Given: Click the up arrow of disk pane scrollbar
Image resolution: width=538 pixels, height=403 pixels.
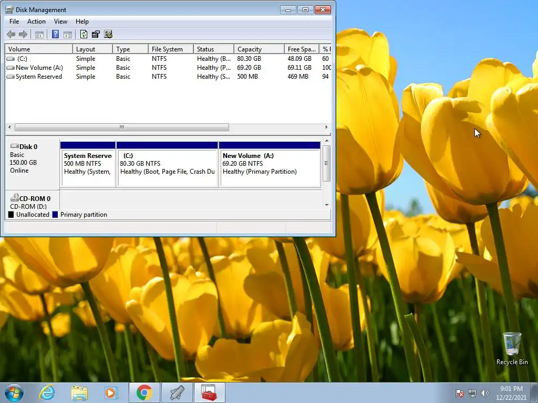Looking at the screenshot, I should (327, 141).
